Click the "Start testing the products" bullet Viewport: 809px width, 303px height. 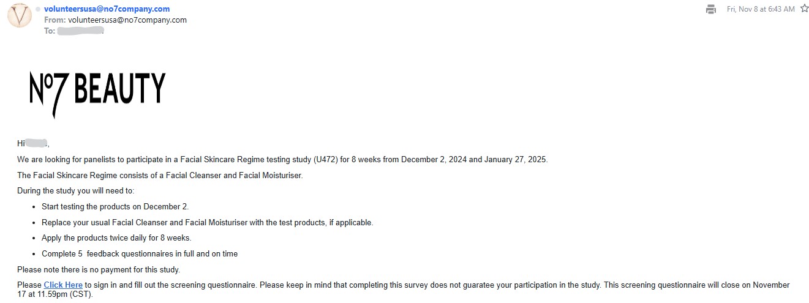(115, 206)
